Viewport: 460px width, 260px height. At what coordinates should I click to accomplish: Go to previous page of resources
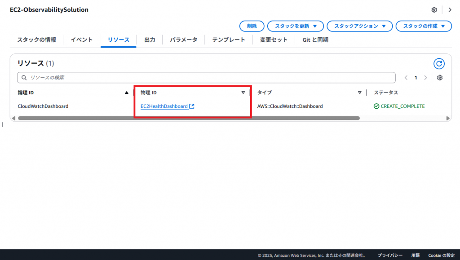pyautogui.click(x=406, y=78)
